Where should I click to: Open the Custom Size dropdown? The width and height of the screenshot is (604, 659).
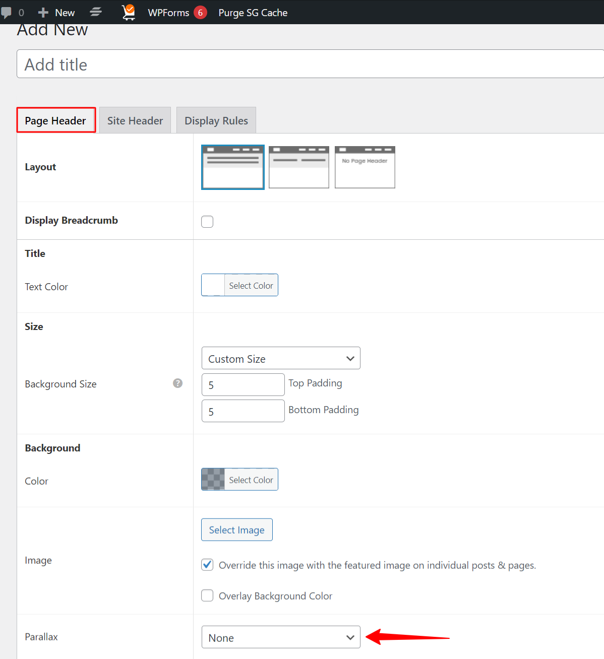tap(281, 358)
